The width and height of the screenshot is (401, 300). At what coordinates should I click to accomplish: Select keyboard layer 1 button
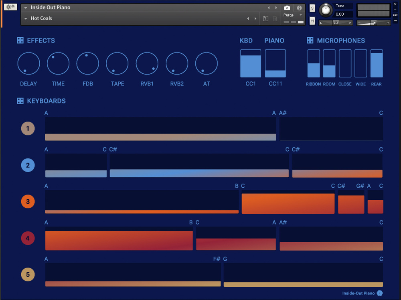[28, 129]
